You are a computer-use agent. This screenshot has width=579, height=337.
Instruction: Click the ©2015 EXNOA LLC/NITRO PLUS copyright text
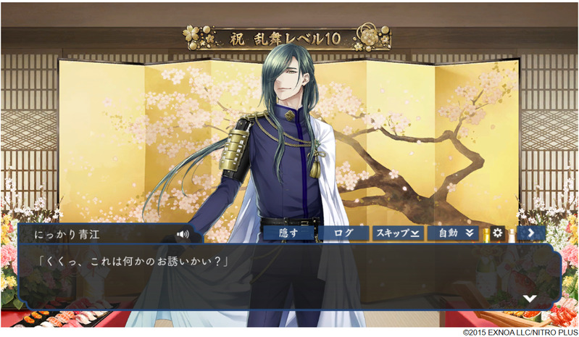(520, 333)
